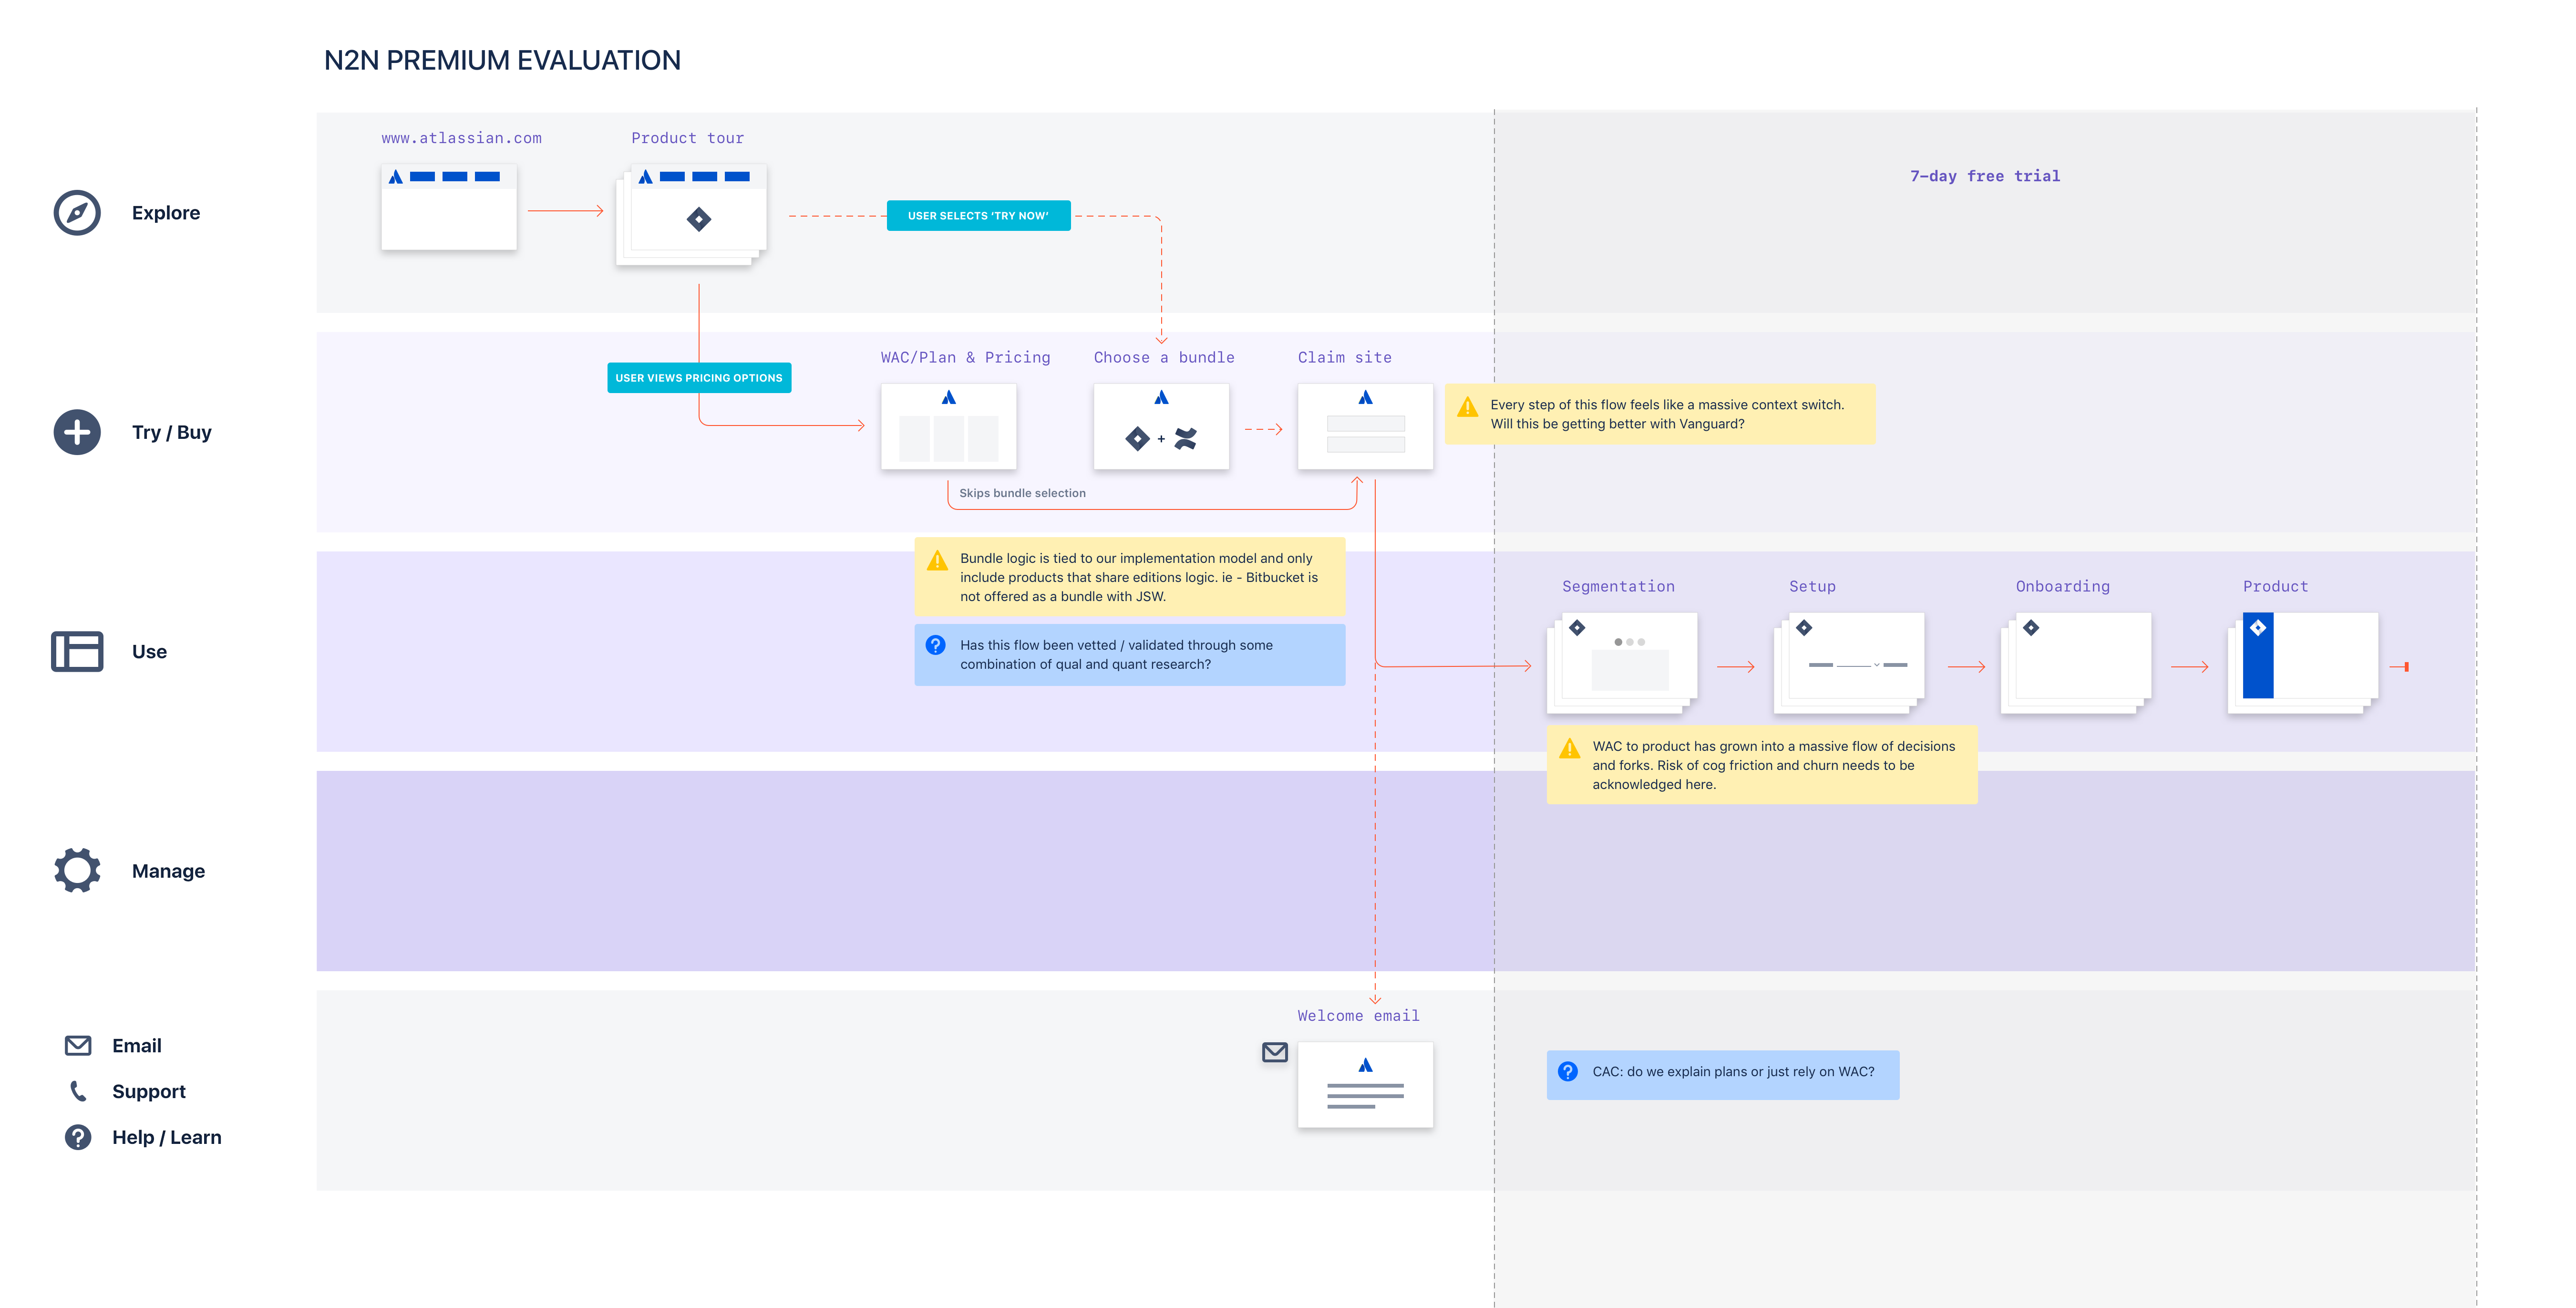This screenshot has width=2576, height=1308.
Task: Click the Jira icon on Segmentation card
Action: tap(1577, 627)
